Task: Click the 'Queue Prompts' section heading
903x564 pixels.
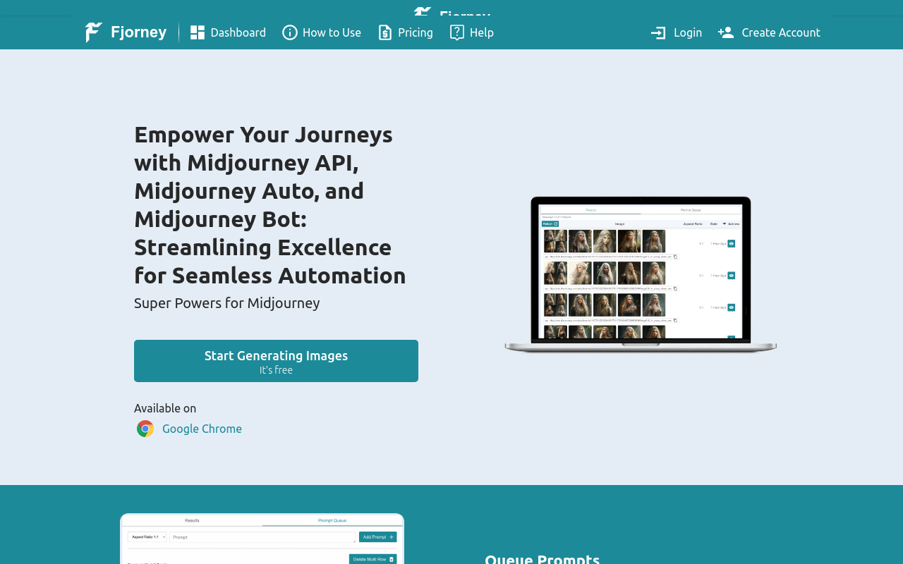Action: coord(542,558)
